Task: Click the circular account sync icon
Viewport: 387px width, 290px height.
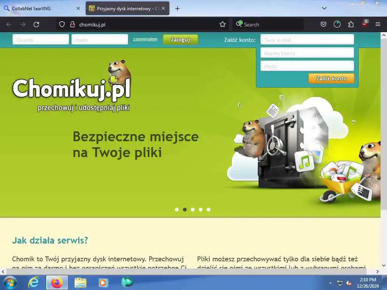Action: pyautogui.click(x=337, y=25)
